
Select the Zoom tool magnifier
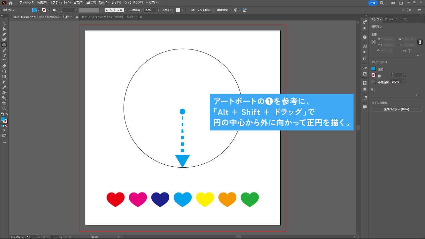coord(4,109)
